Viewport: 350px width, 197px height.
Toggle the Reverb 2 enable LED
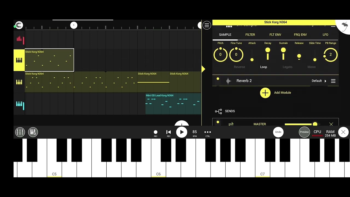pos(218,79)
